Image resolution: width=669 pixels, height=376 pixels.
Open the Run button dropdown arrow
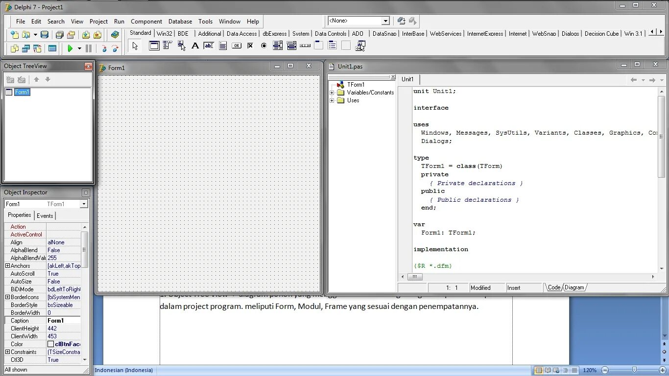pyautogui.click(x=79, y=48)
